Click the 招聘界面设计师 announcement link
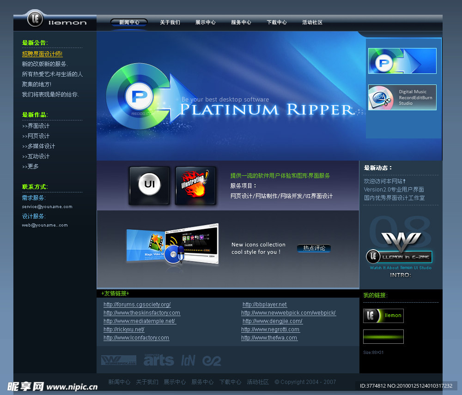Image resolution: width=462 pixels, height=395 pixels. [x=42, y=54]
